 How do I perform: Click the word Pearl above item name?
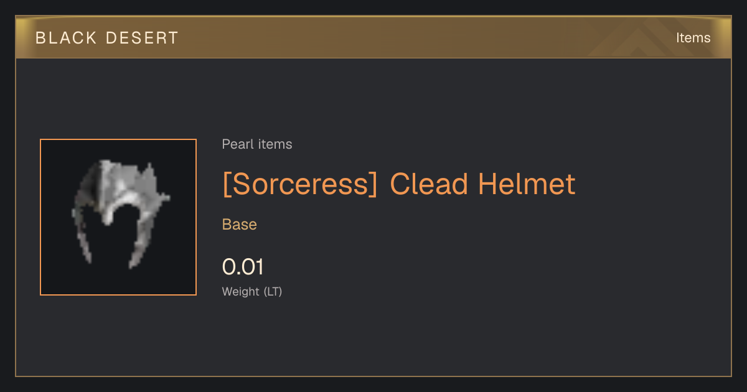[x=235, y=144]
